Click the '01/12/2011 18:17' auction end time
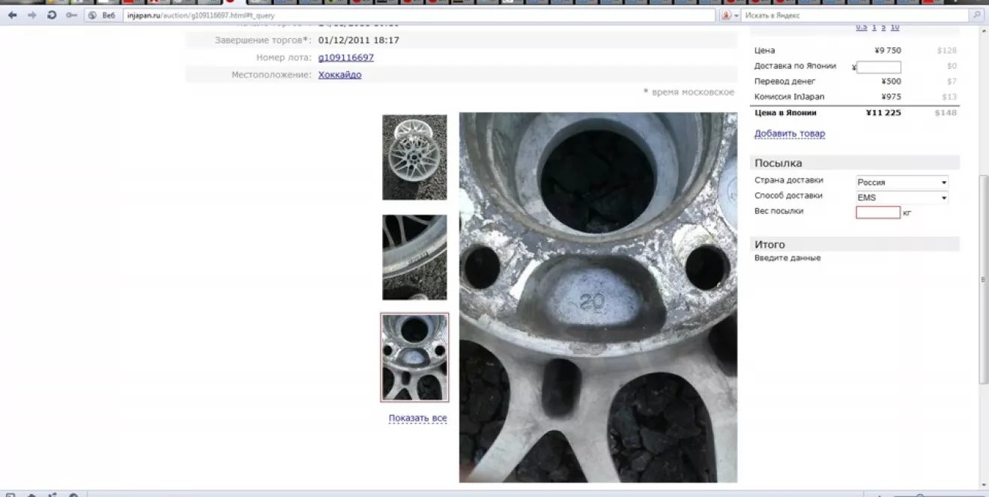989x497 pixels. click(359, 40)
